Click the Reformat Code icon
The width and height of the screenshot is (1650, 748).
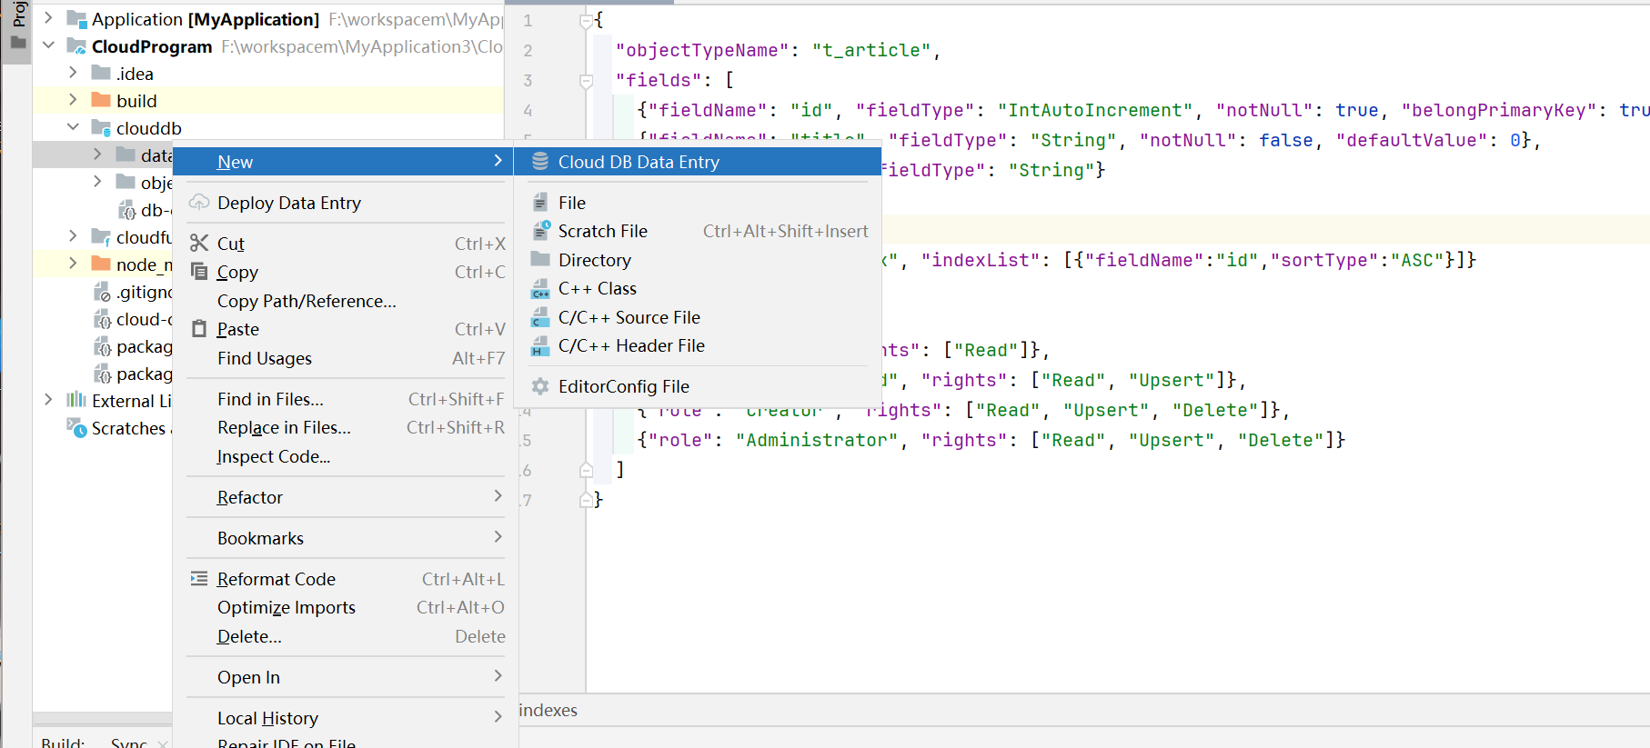199,579
